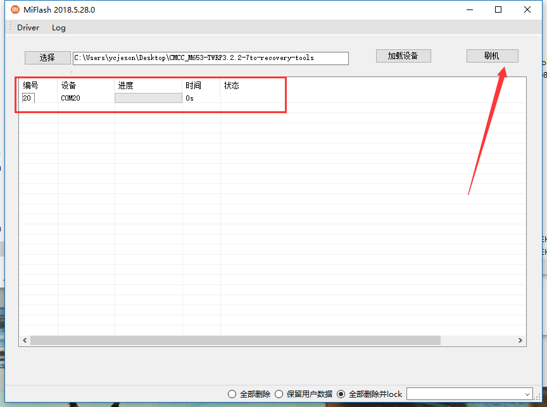The image size is (547, 407).
Task: Select the 全部删除 radio option
Action: (x=232, y=394)
